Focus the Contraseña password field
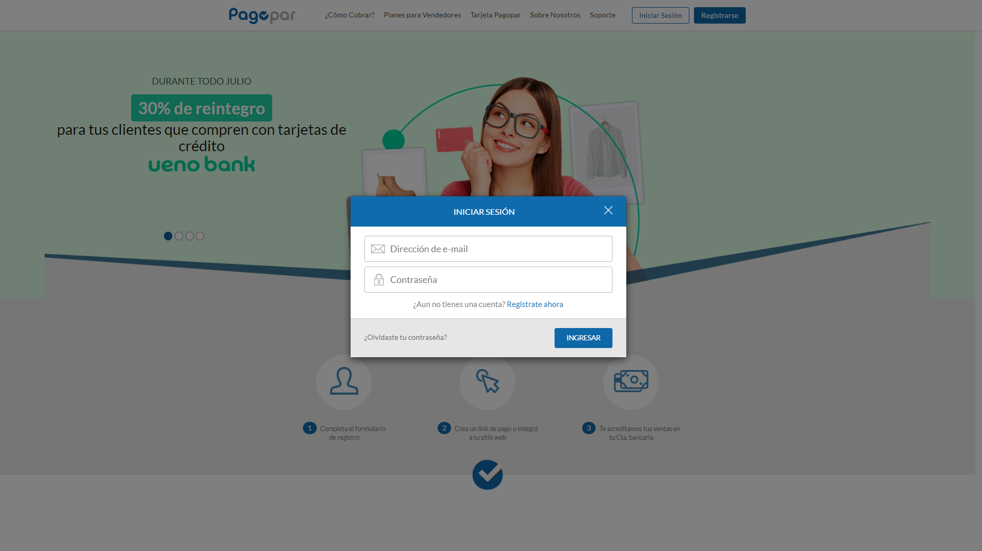Viewport: 982px width, 551px height. [488, 279]
